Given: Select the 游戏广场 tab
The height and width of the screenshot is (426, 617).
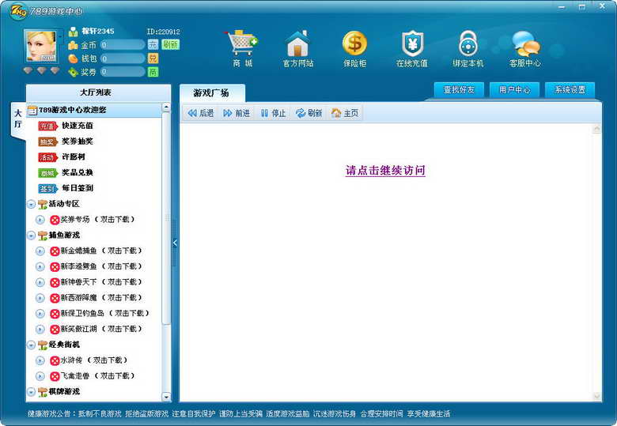Looking at the screenshot, I should [212, 93].
